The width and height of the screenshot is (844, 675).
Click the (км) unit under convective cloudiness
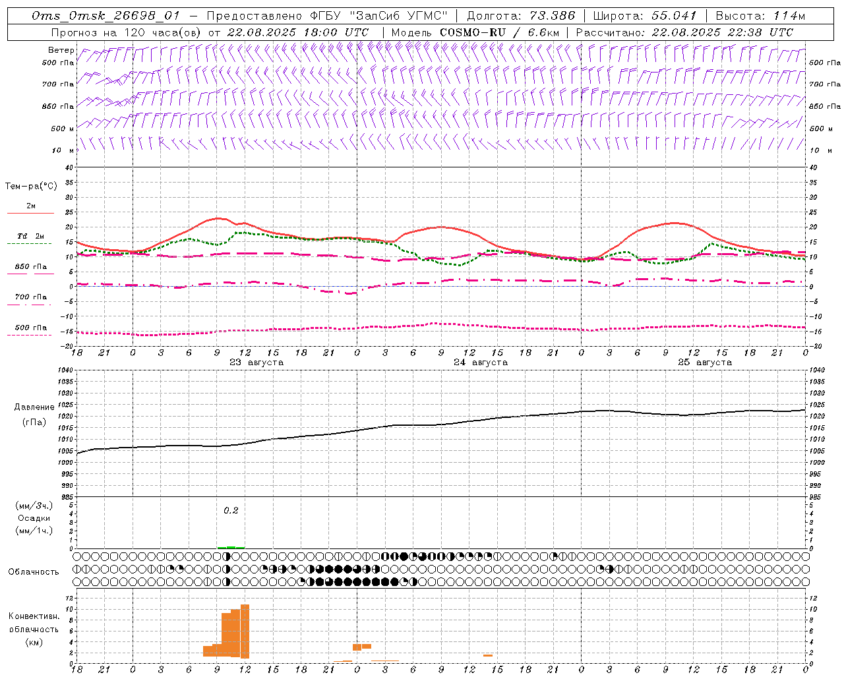pyautogui.click(x=34, y=642)
